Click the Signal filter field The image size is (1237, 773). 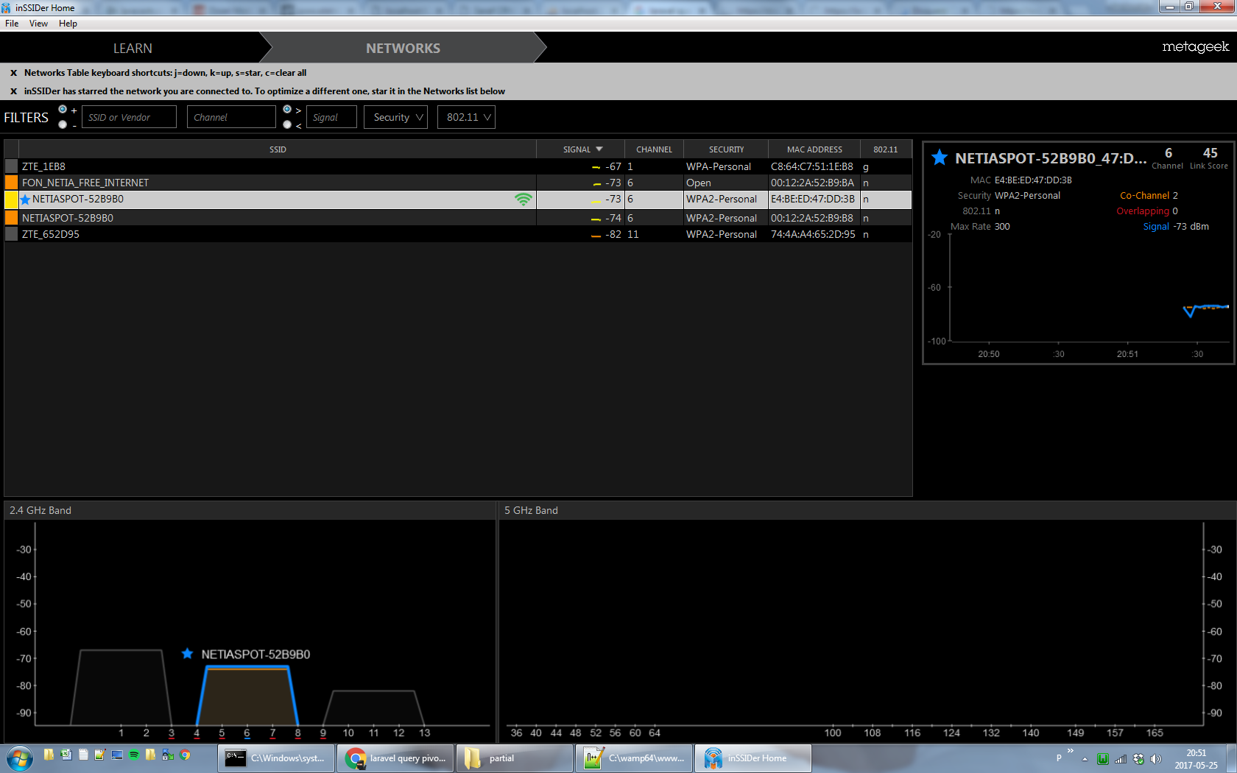[x=331, y=117]
